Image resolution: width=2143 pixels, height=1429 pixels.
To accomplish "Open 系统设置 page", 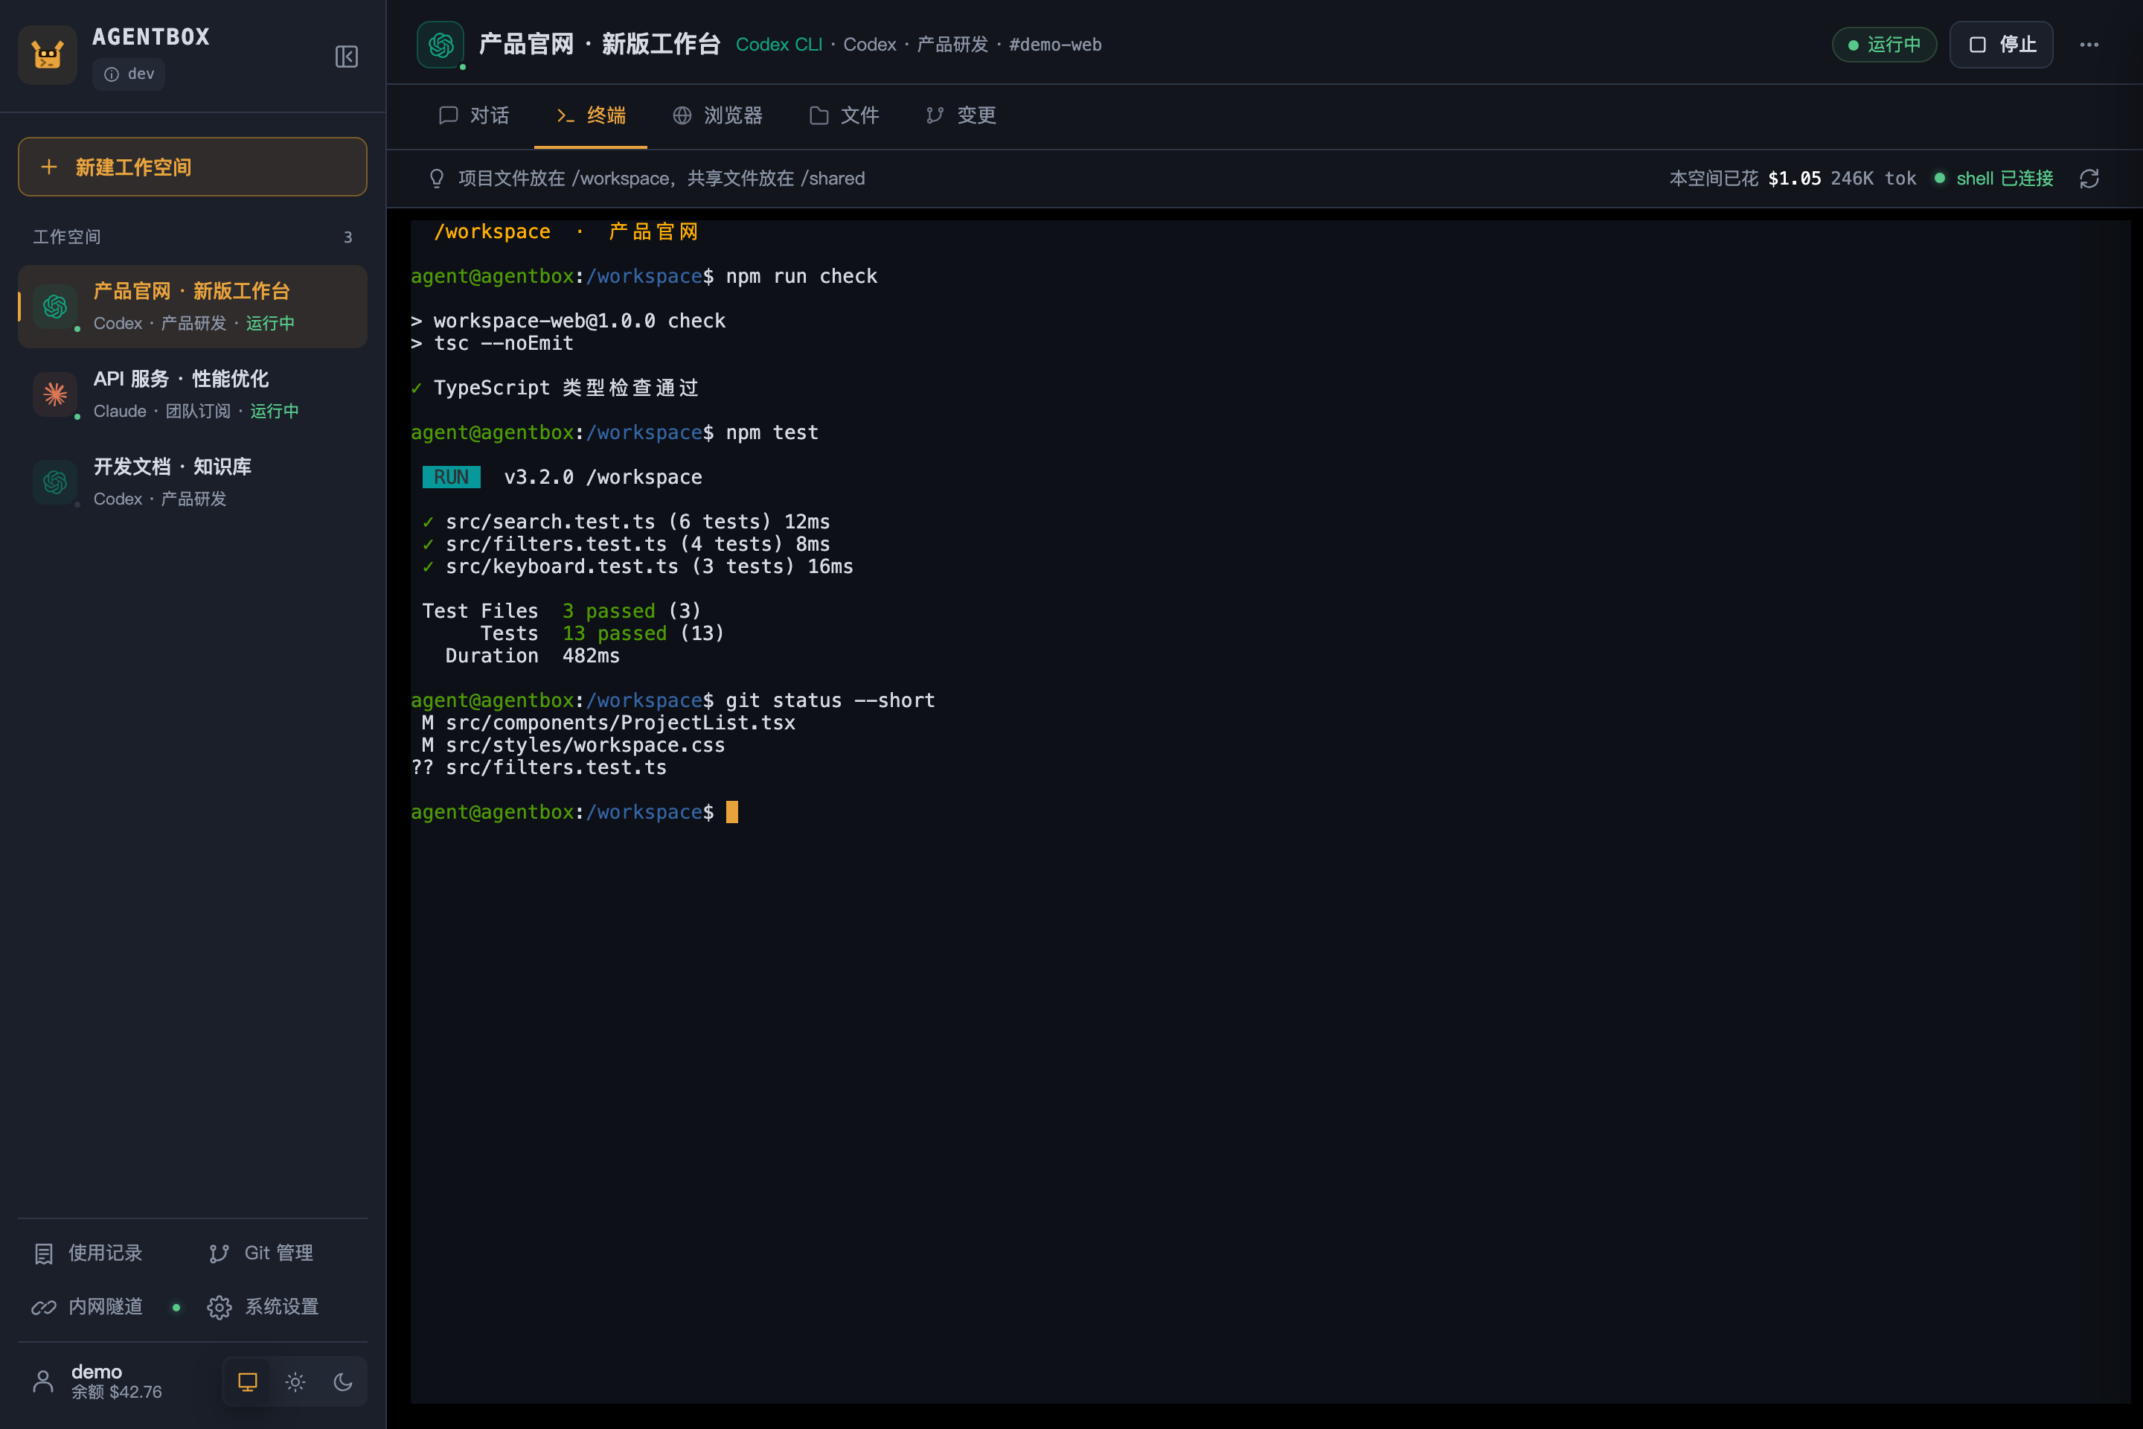I will click(x=278, y=1307).
